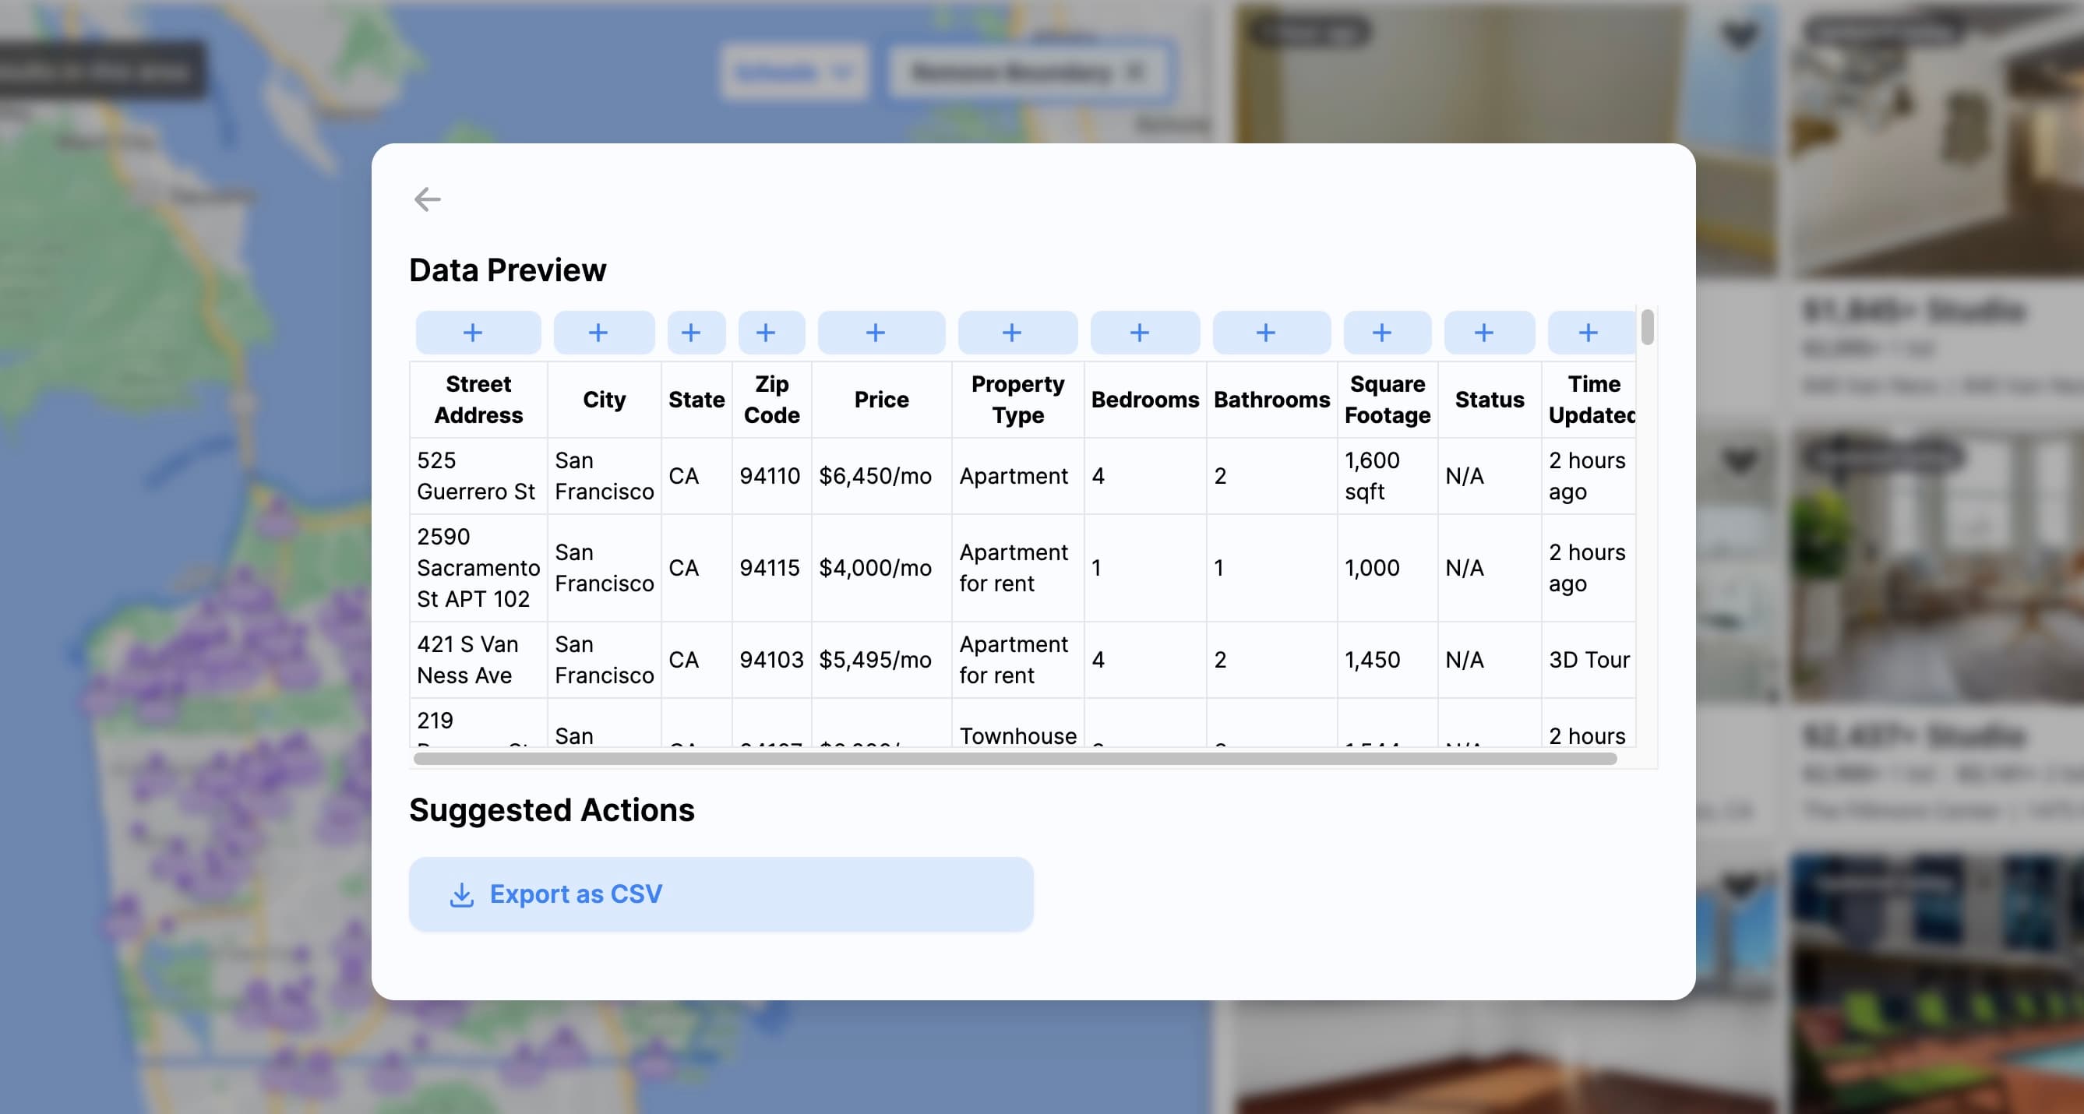Select the Zip Code column header

[772, 400]
